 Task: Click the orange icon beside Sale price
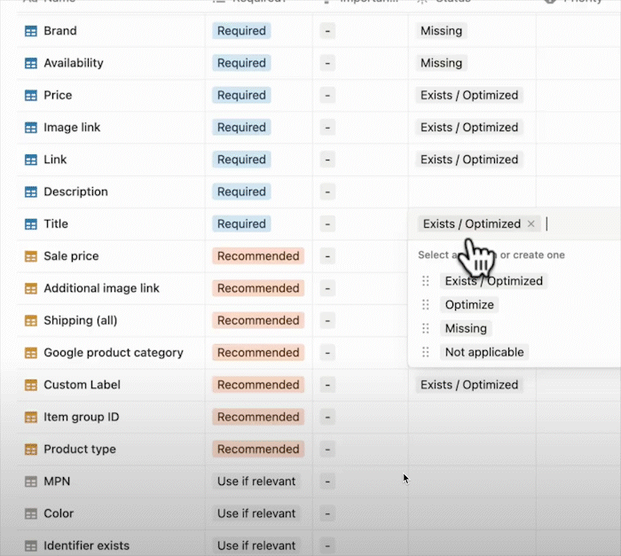[31, 256]
